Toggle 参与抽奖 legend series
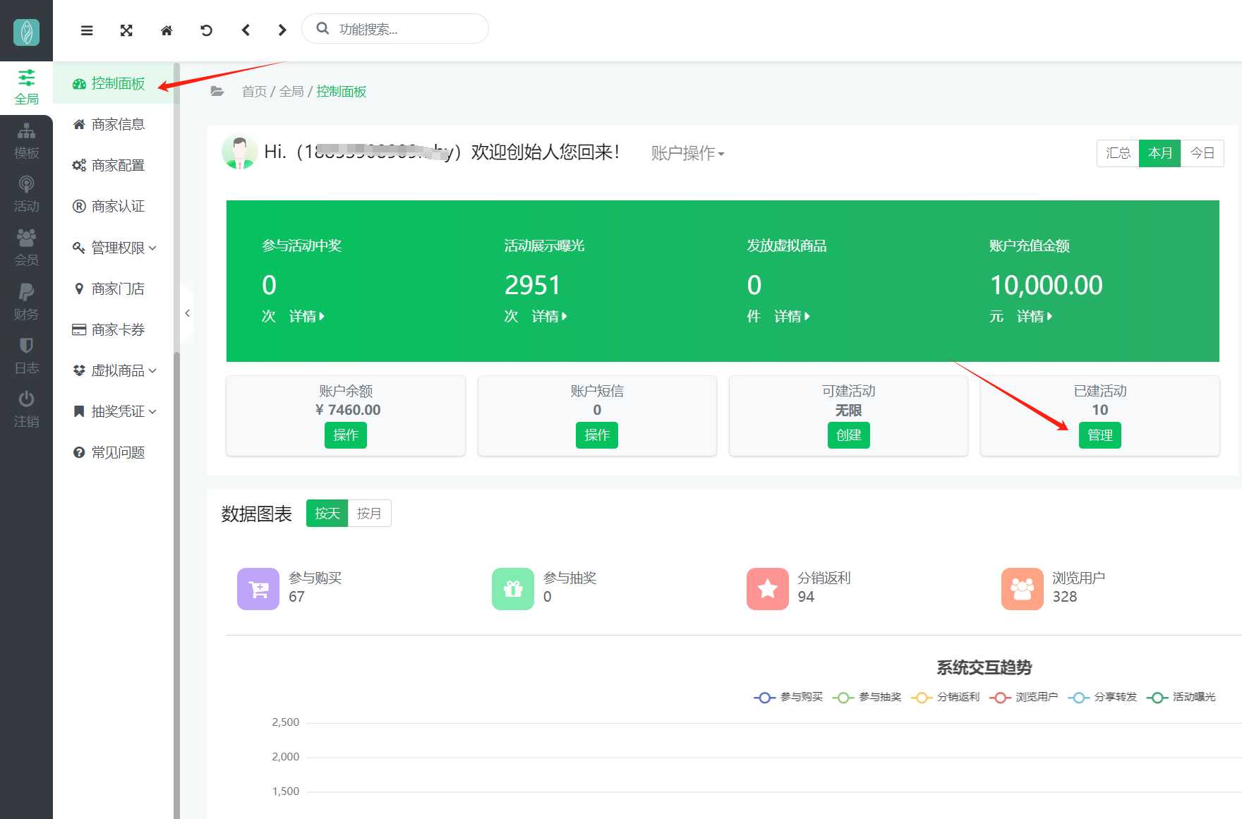This screenshot has width=1242, height=819. (867, 697)
